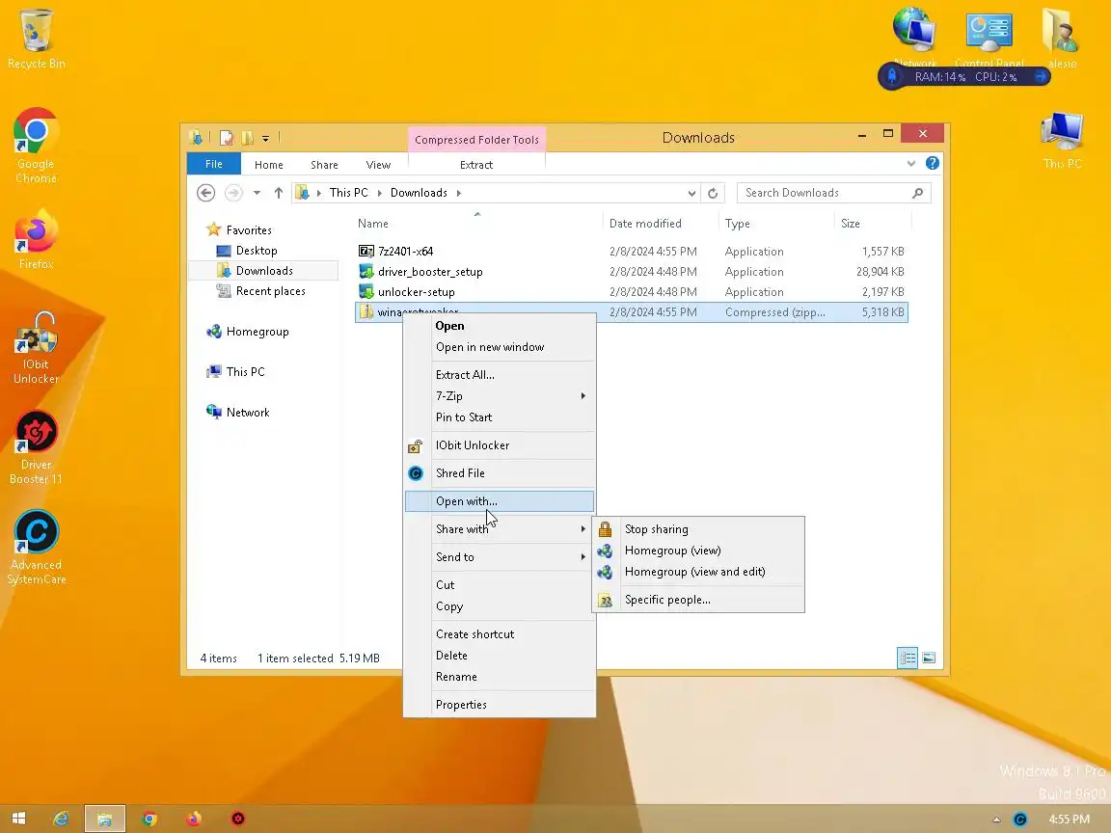
Task: Choose Open with... in the context menu
Action: [500, 501]
